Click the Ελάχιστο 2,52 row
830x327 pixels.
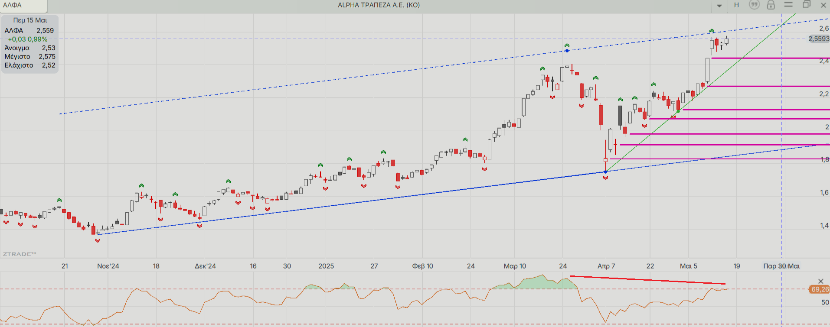point(30,65)
